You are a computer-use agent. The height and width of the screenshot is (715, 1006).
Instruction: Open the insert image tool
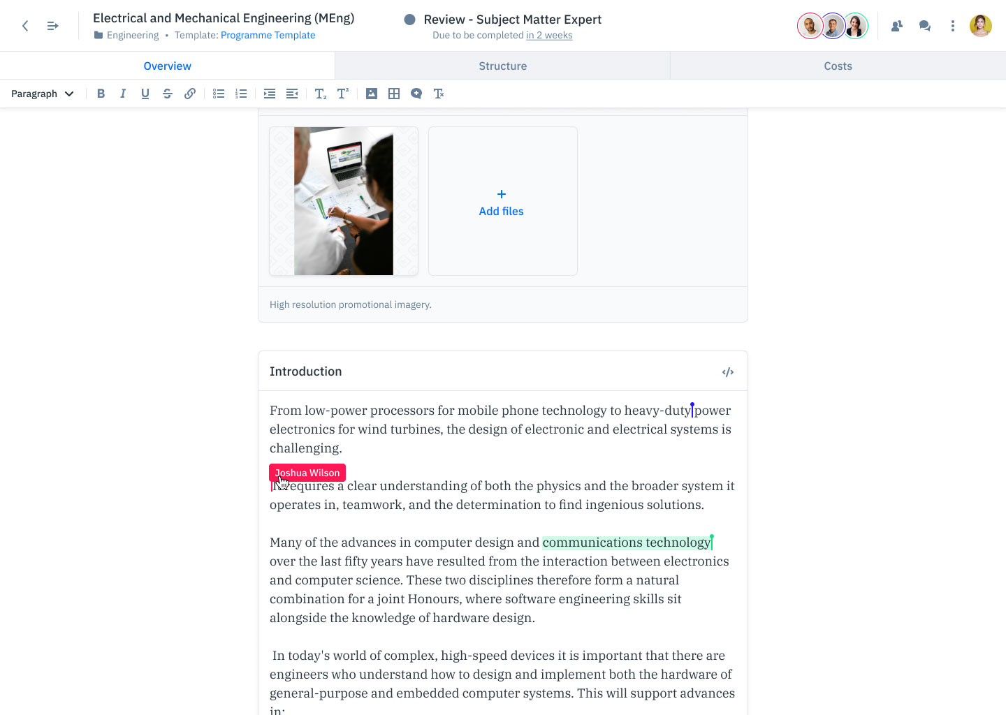tap(372, 93)
